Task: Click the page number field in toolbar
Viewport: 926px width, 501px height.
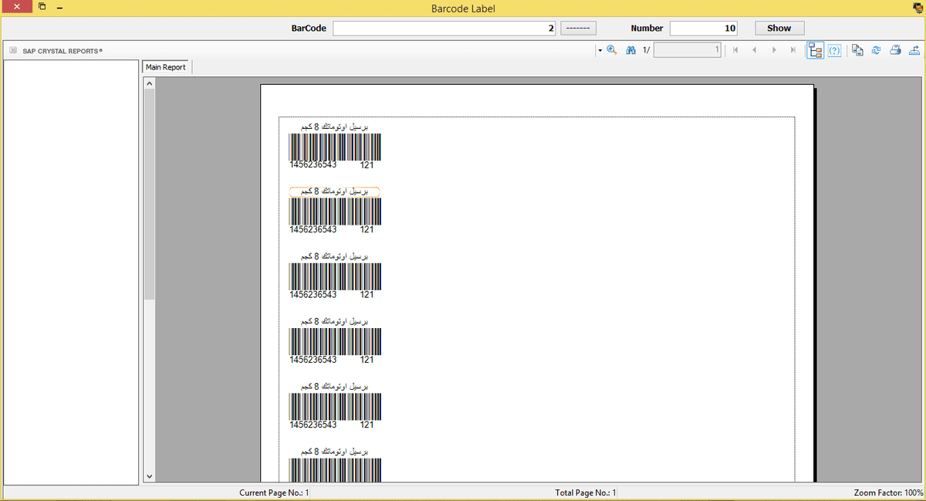Action: (x=687, y=50)
